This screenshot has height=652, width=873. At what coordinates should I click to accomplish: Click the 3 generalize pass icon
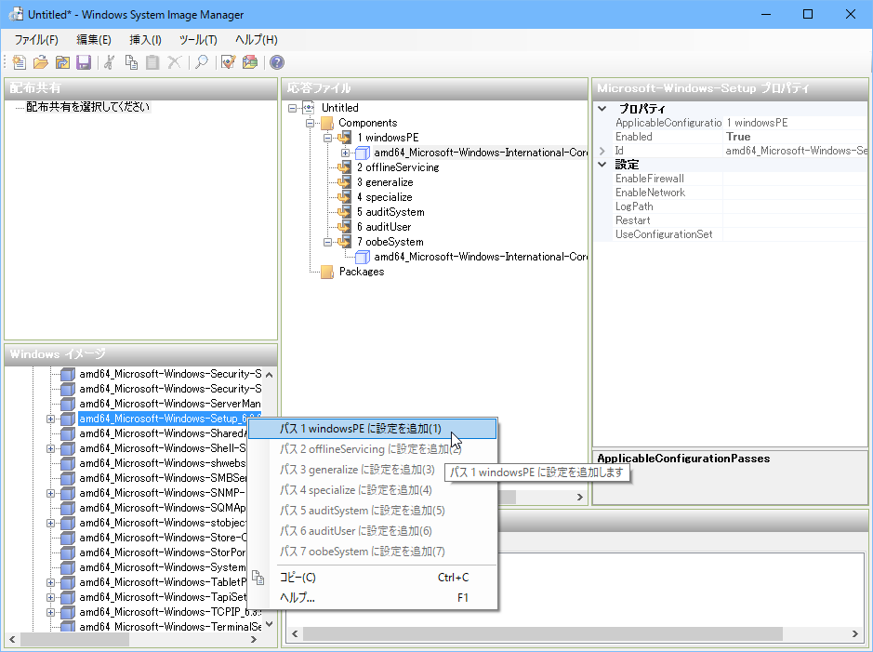(x=345, y=182)
